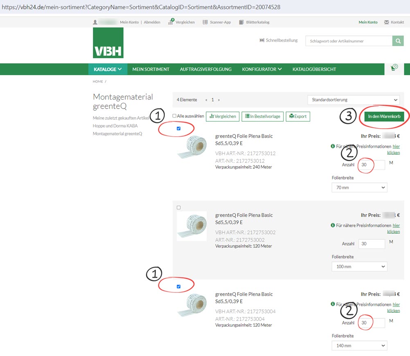410x356 pixels.
Task: Select Hoppe und Dorma KABA category
Action: click(115, 126)
